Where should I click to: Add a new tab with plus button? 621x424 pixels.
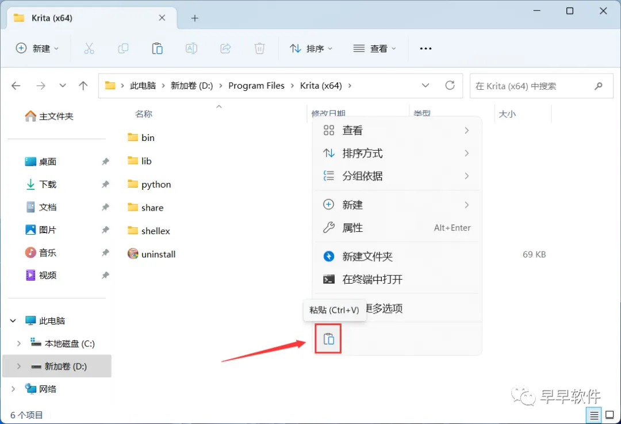(x=194, y=18)
